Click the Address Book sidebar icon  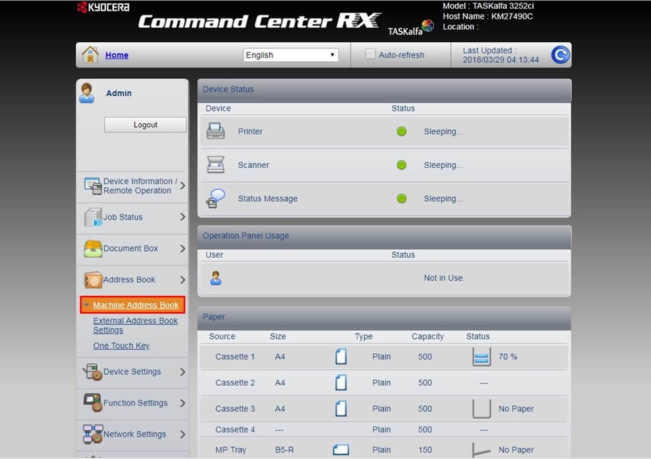point(93,279)
